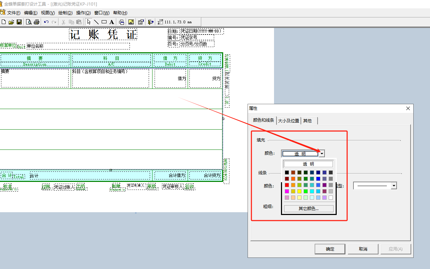This screenshot has width=430, height=269.
Task: Select the 透明 option in color palette
Action: tap(308, 164)
